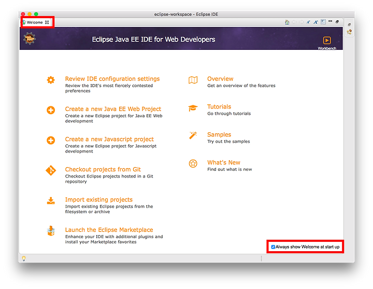Click text 'Create a new Eclipse project for Javascript'
Screen dimensions: 373x289
(111, 146)
